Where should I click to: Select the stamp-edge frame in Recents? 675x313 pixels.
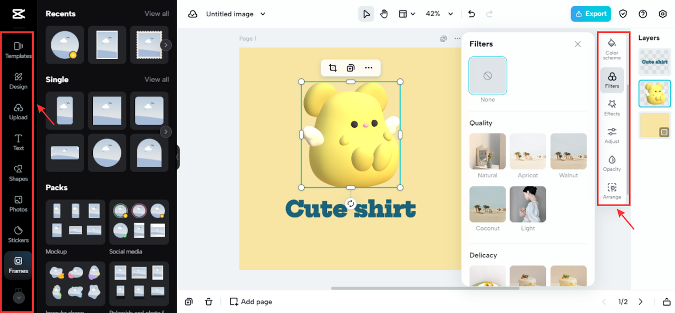pos(149,45)
